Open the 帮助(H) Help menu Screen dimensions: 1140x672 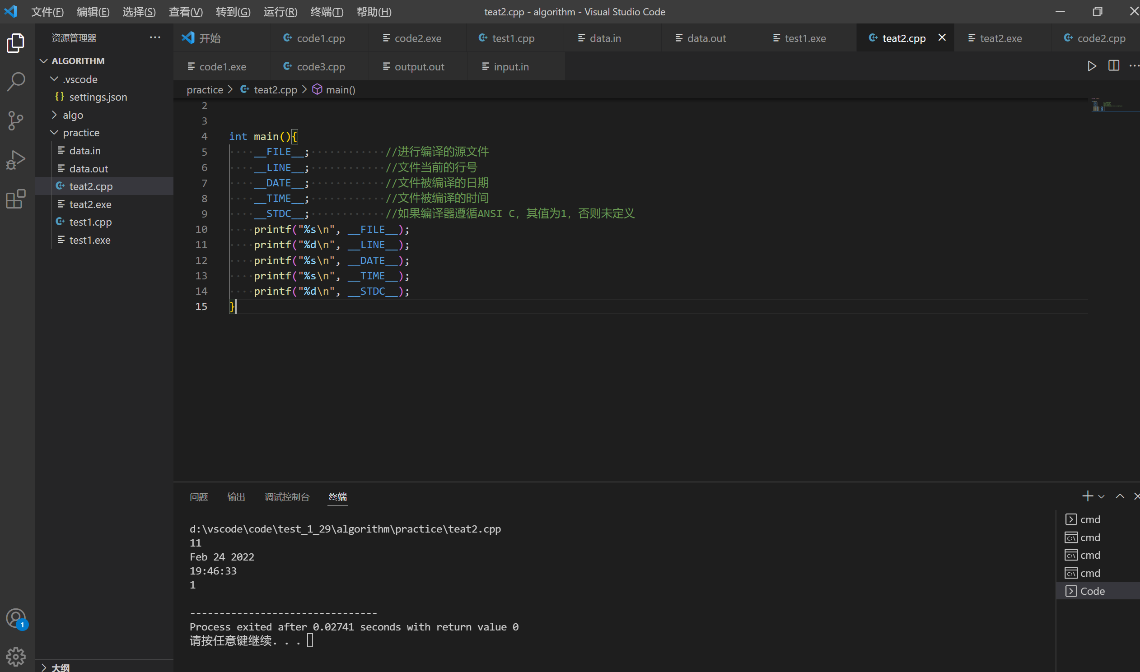374,12
